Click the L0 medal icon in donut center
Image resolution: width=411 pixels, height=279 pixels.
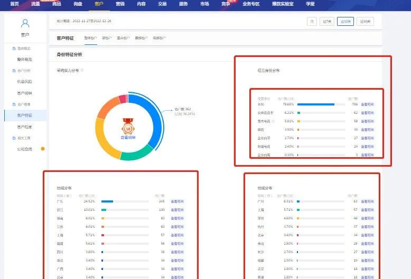pyautogui.click(x=128, y=126)
